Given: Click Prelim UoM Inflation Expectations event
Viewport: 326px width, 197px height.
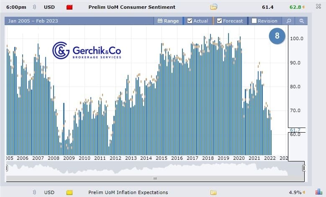Looking at the screenshot, I should point(128,192).
